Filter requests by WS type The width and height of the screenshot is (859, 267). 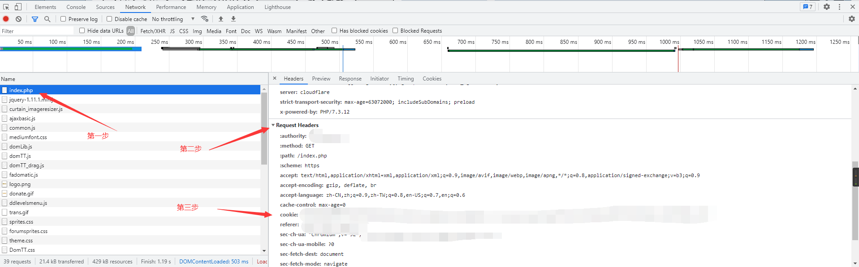pyautogui.click(x=259, y=31)
